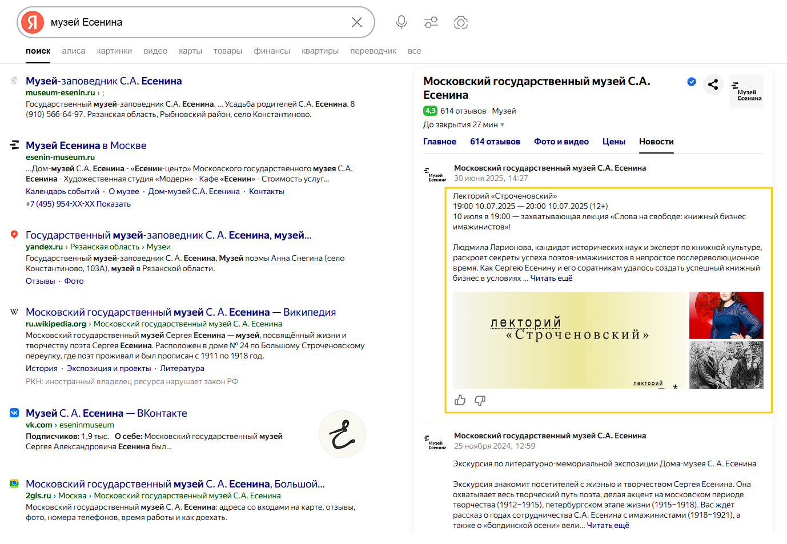Start voice search with microphone icon
The height and width of the screenshot is (544, 787).
[401, 22]
